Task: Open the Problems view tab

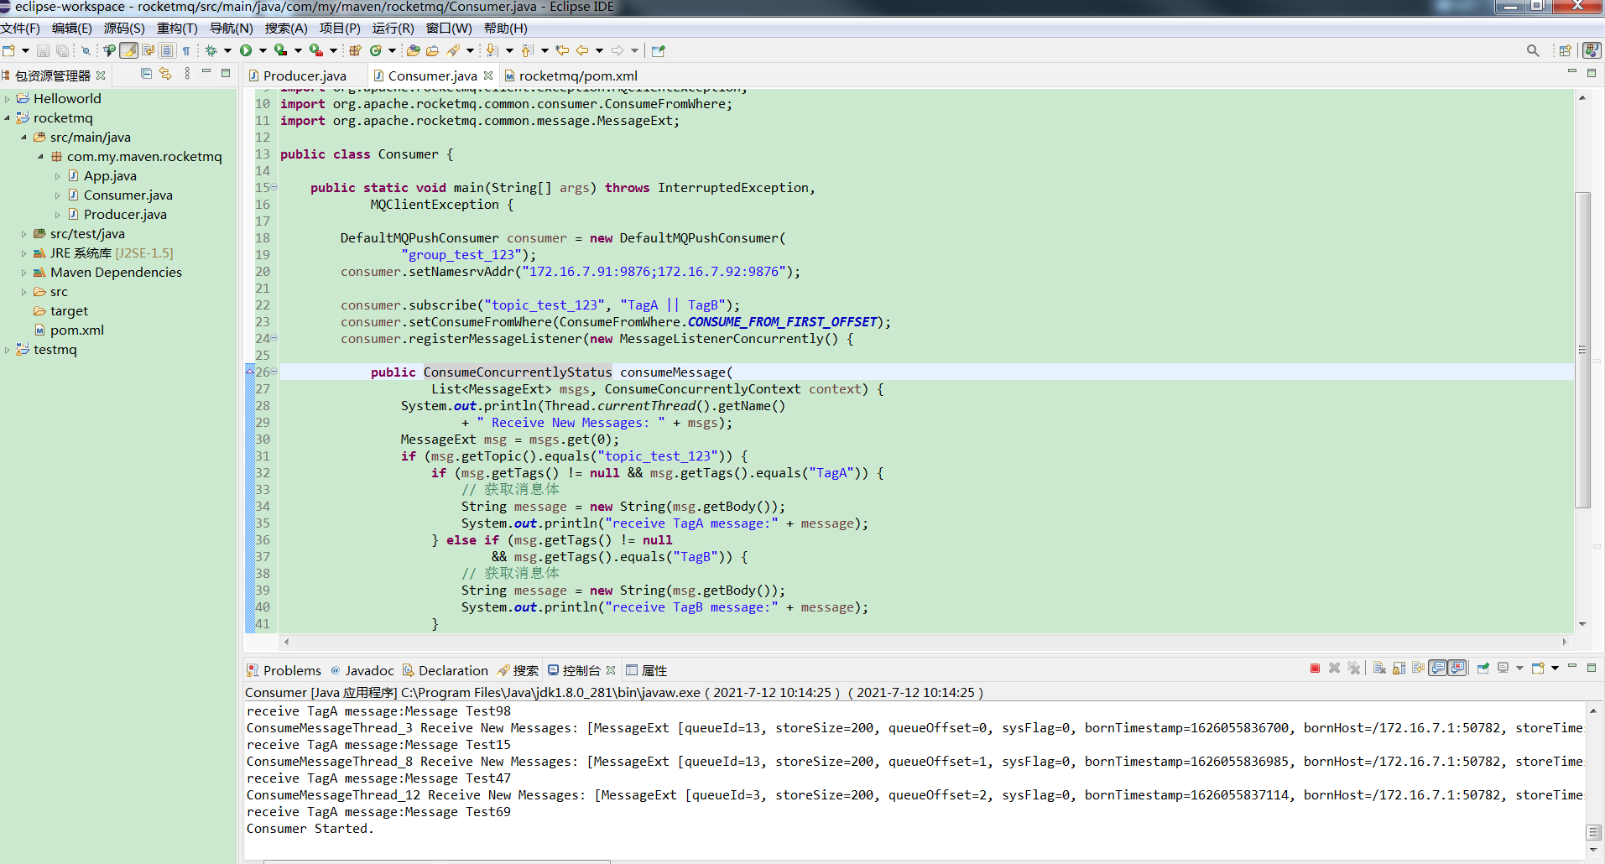Action: pyautogui.click(x=291, y=670)
